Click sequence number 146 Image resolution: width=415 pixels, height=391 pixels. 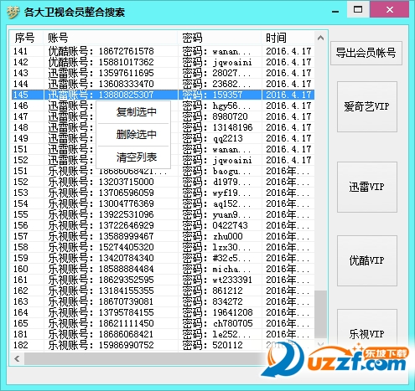[x=21, y=105]
